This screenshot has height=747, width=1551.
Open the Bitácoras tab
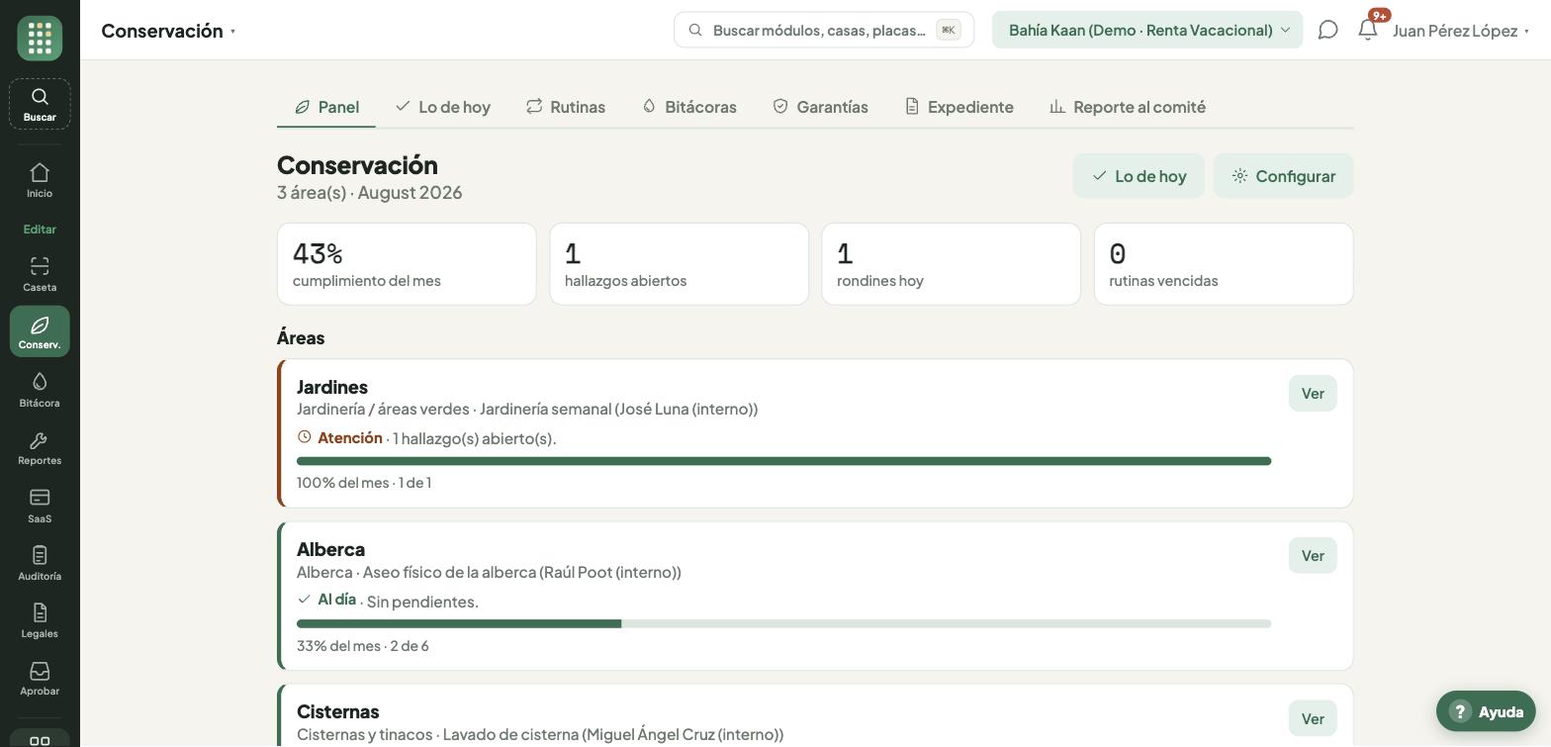coord(688,107)
